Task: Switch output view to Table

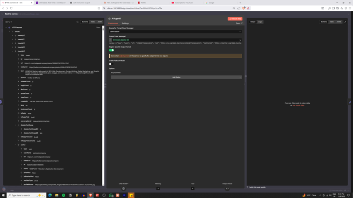Action: pos(331,22)
